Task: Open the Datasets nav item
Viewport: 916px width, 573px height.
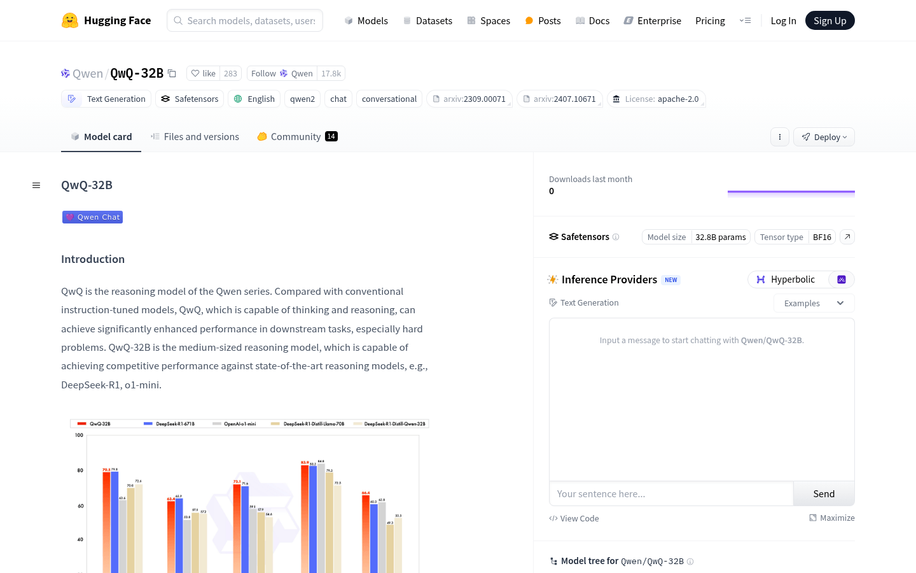Action: pos(427,20)
